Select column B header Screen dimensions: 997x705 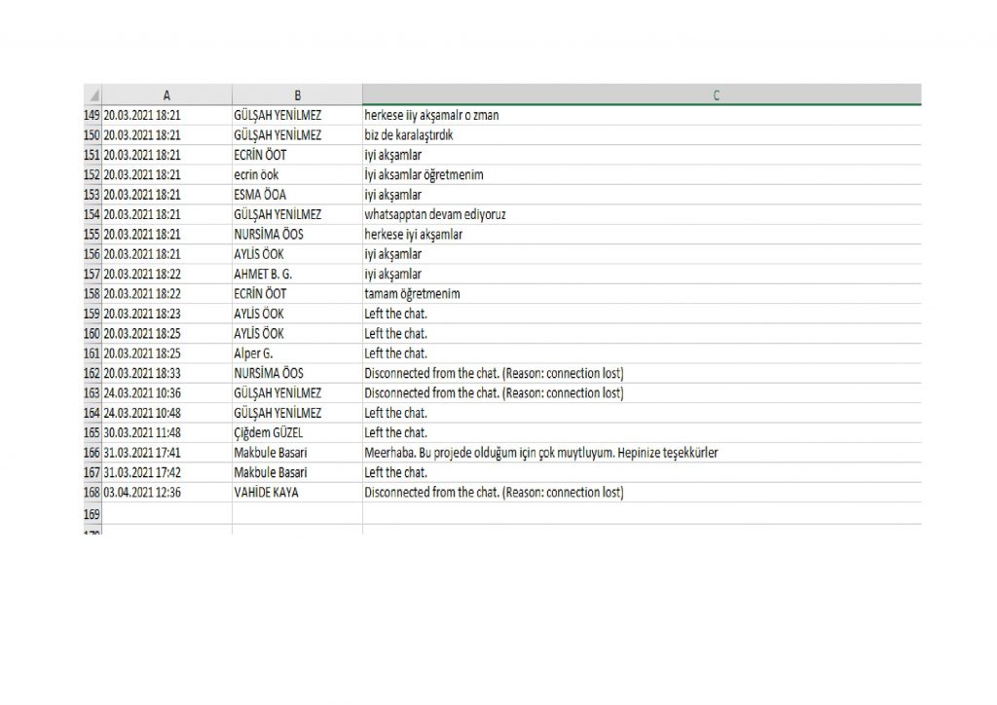pyautogui.click(x=297, y=95)
